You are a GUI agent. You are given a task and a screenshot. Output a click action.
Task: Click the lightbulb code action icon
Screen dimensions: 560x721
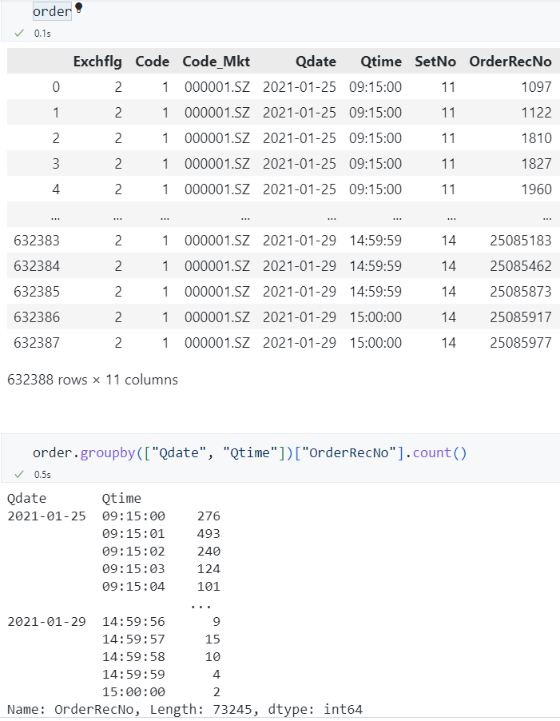78,9
